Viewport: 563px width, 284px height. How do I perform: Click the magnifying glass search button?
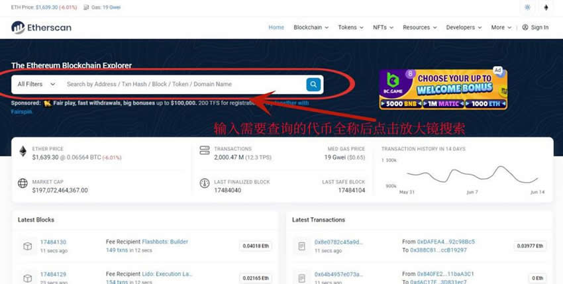click(x=313, y=84)
